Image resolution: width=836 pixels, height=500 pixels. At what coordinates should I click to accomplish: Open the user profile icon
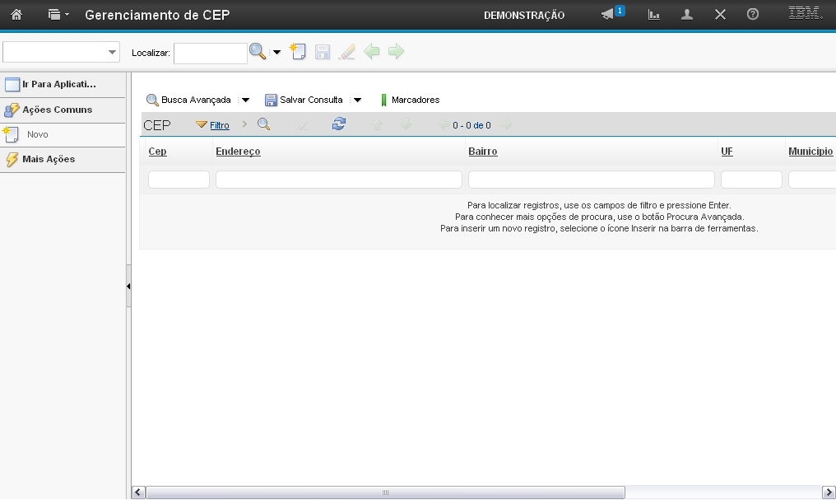click(x=687, y=15)
